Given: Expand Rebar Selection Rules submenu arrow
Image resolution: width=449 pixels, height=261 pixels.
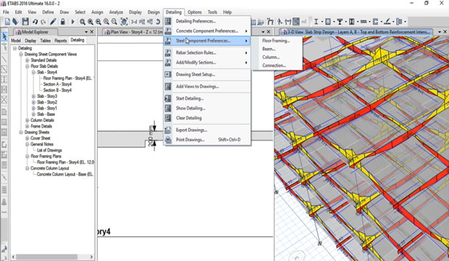Looking at the screenshot, I should (246, 53).
